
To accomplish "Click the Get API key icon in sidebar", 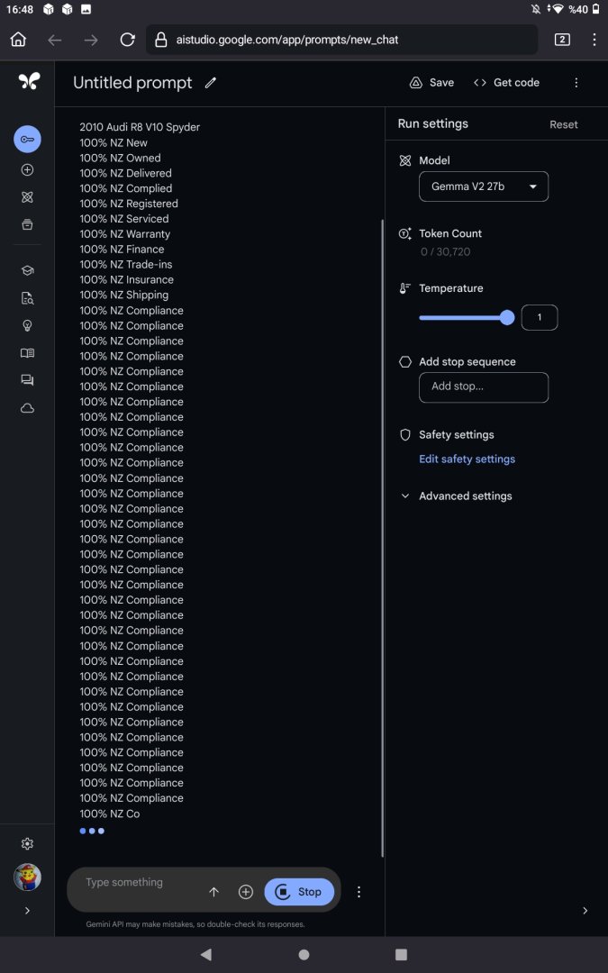I will [27, 140].
